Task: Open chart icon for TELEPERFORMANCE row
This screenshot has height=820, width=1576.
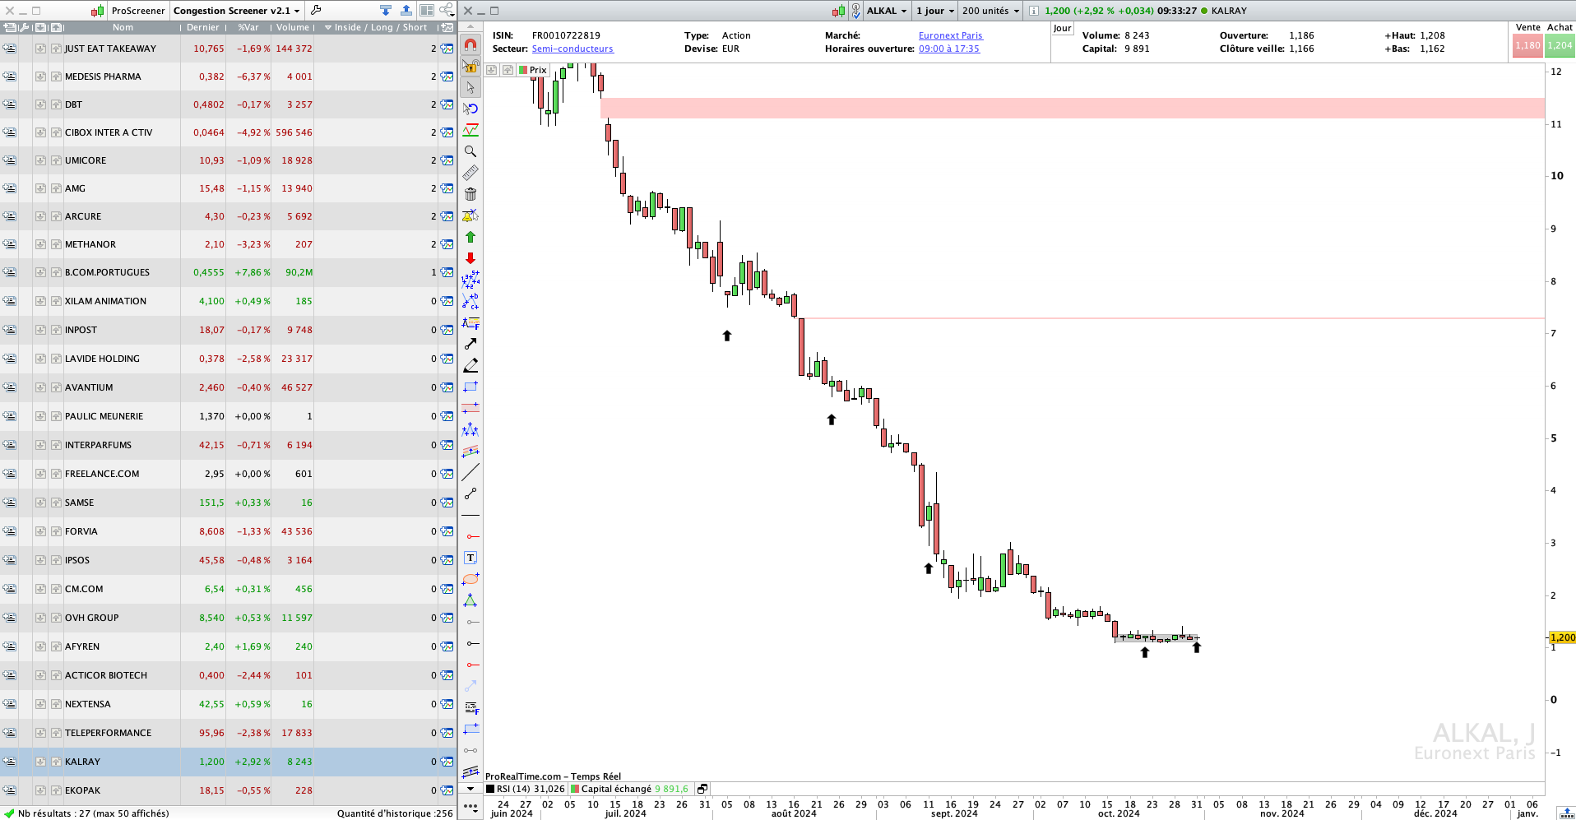Action: pyautogui.click(x=447, y=733)
